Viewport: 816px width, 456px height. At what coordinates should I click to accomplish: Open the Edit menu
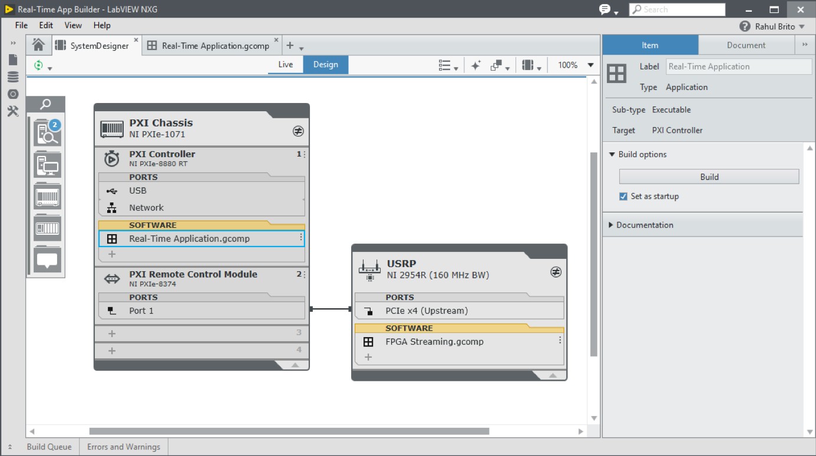(46, 25)
